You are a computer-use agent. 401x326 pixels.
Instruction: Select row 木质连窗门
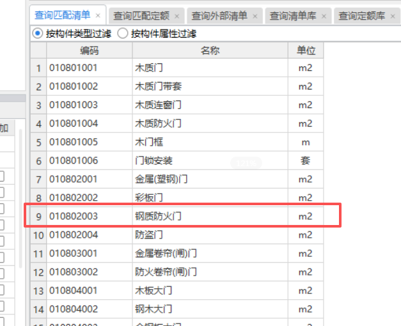coord(177,105)
